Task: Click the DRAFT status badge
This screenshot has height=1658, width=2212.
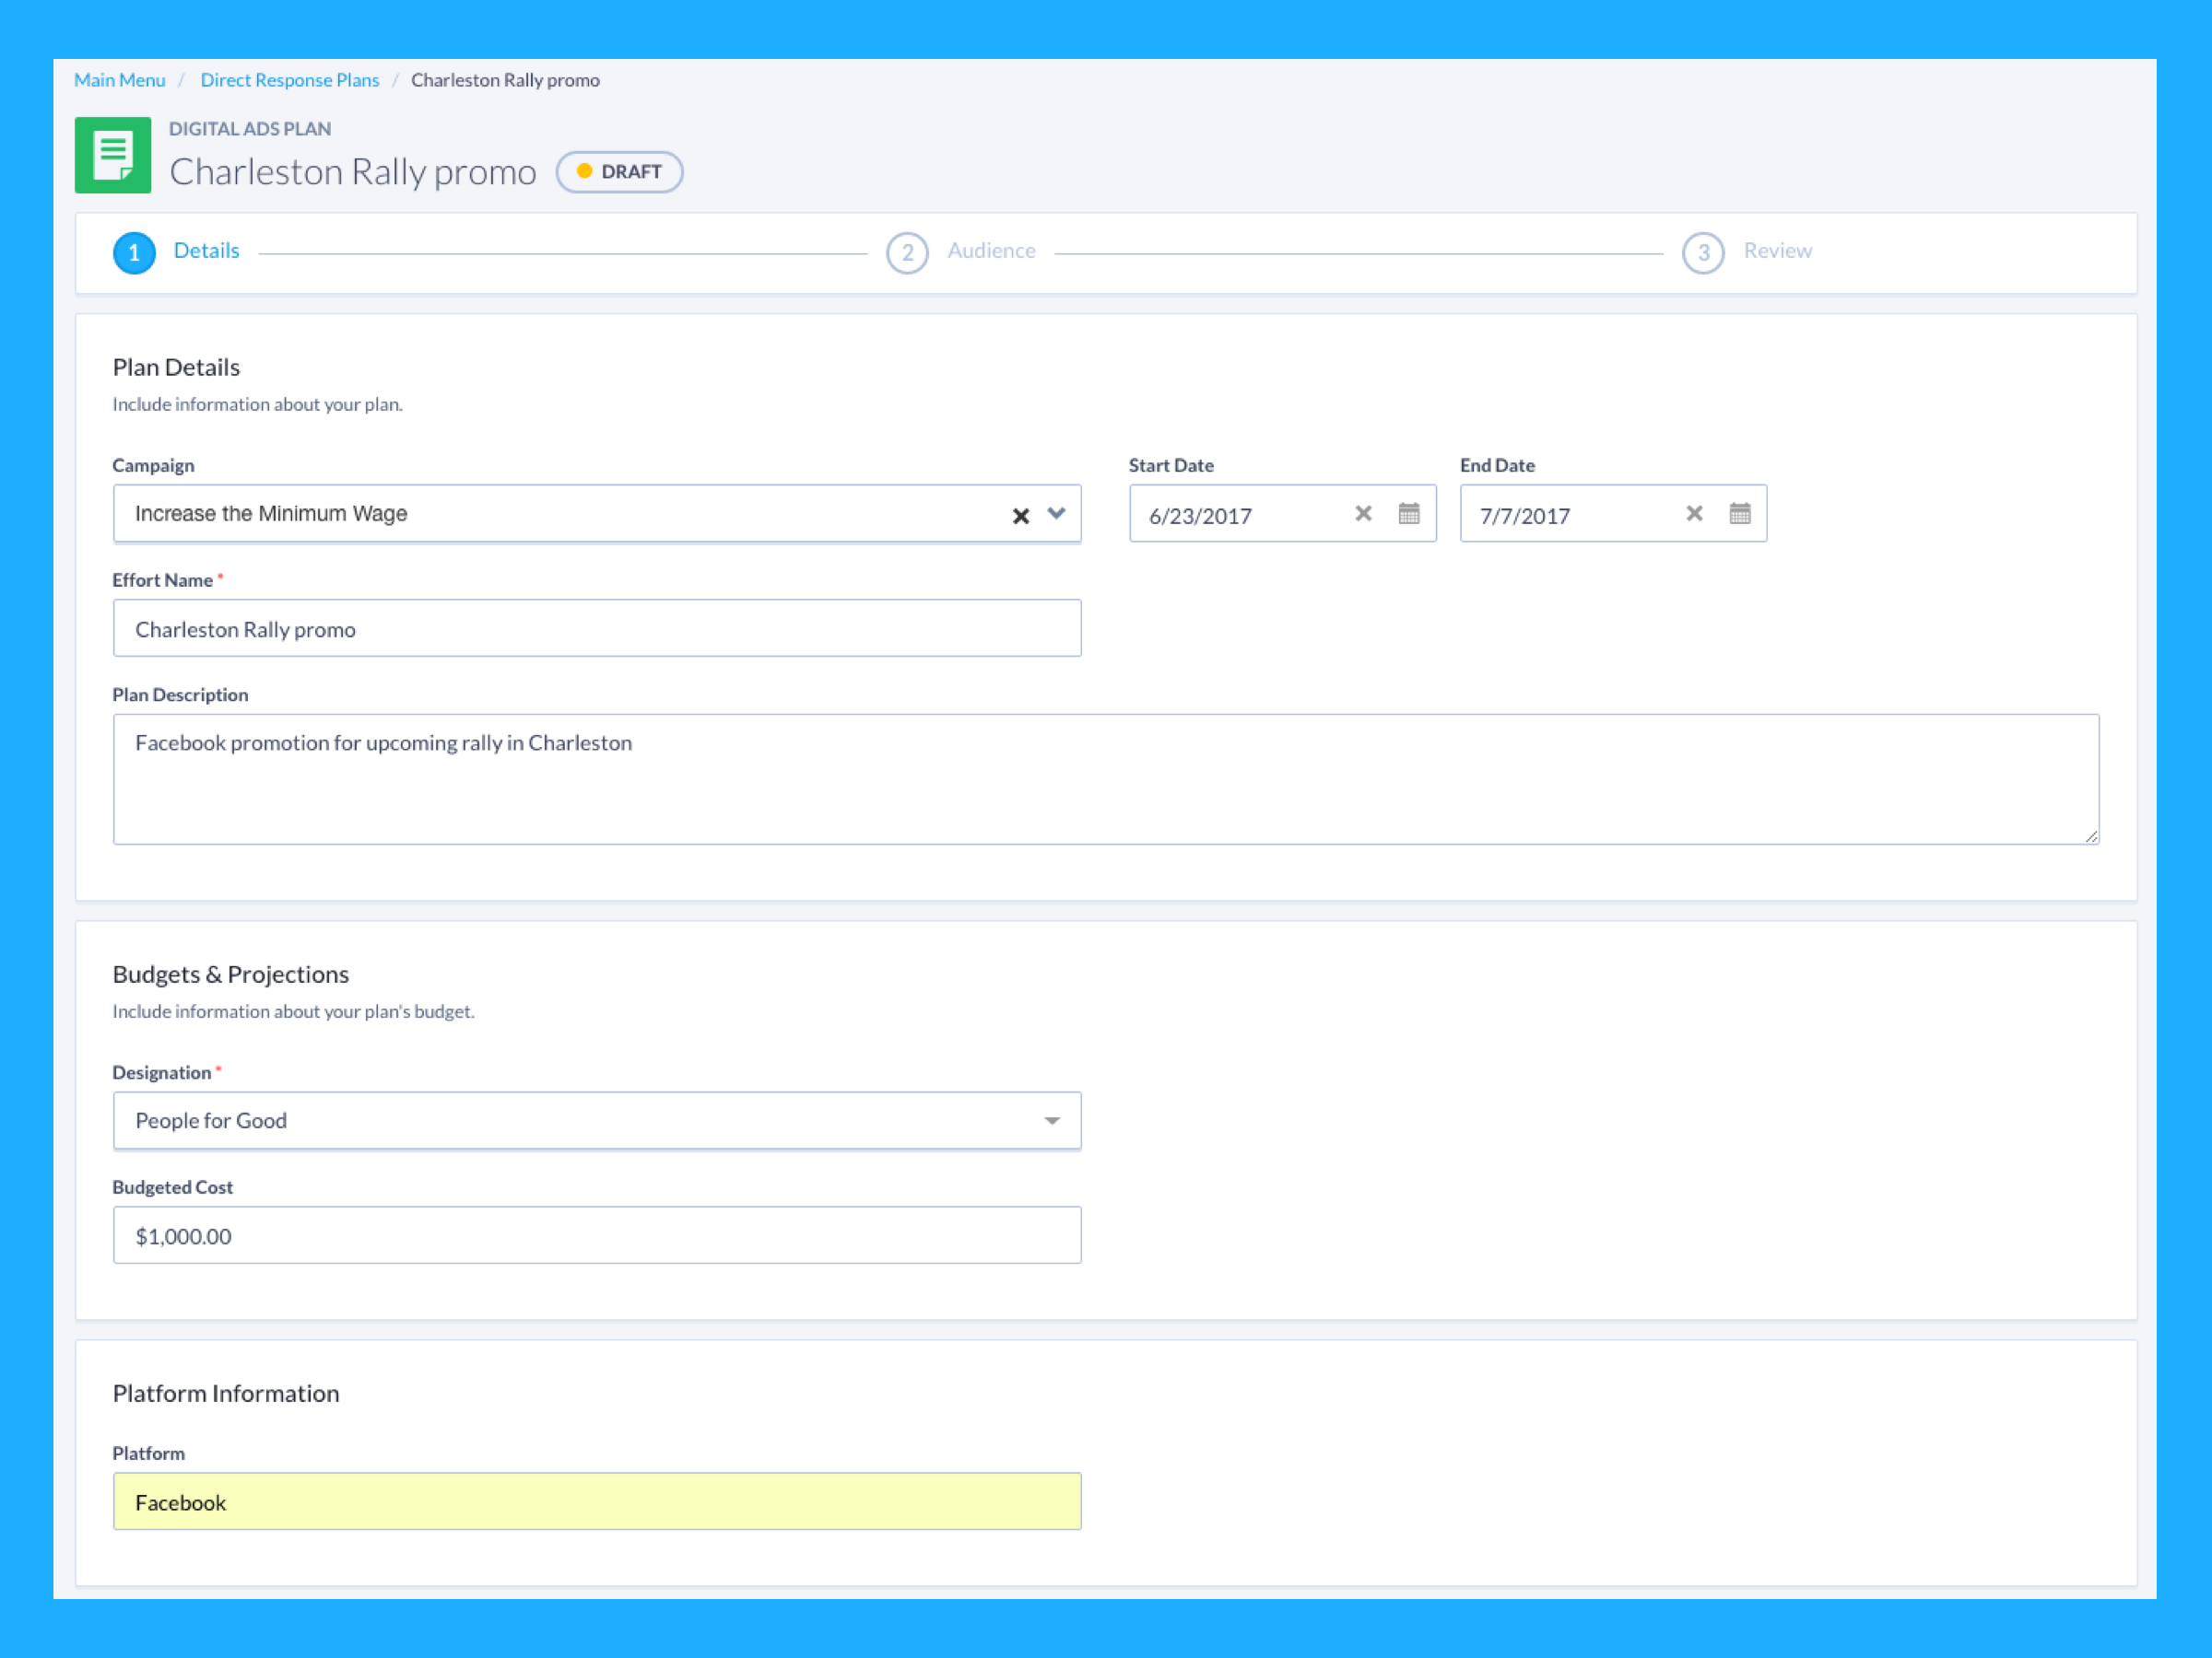Action: (x=619, y=172)
